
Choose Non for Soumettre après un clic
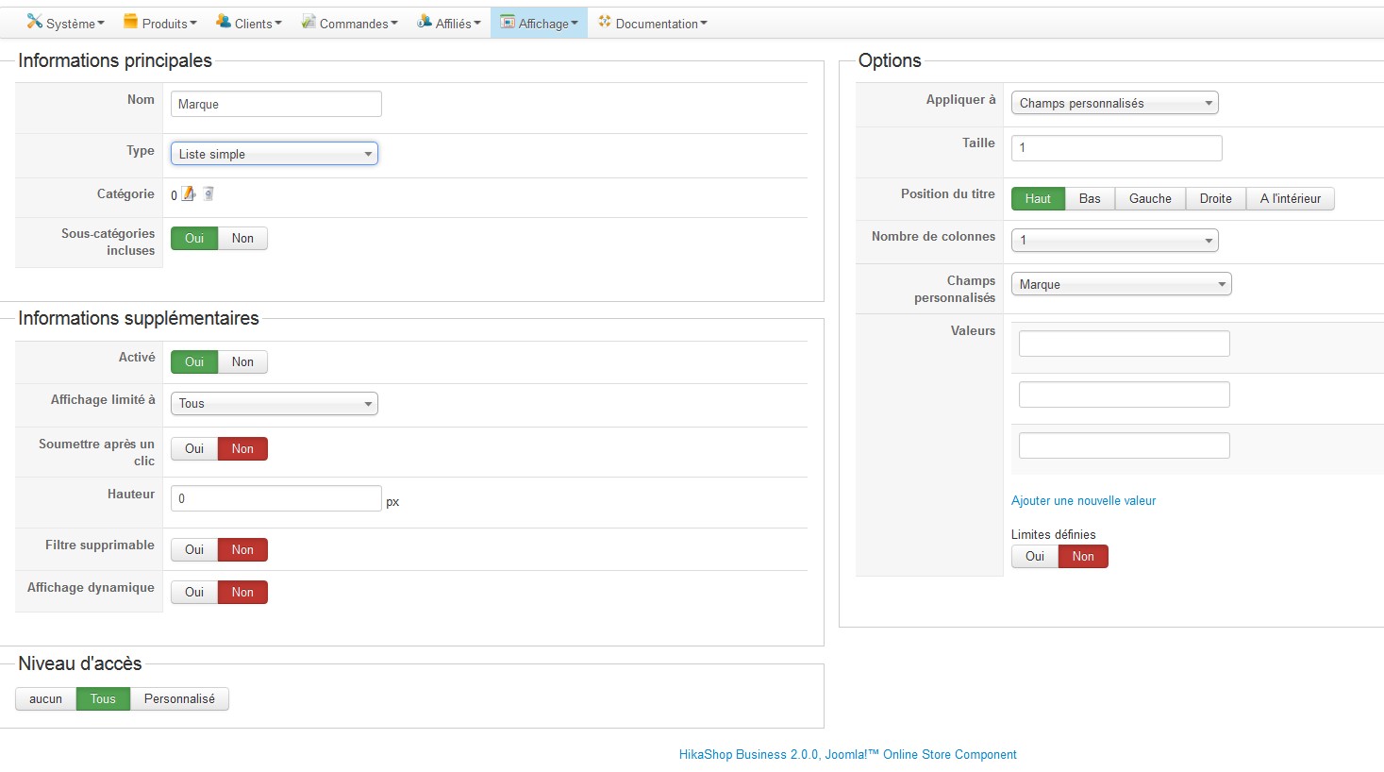coord(242,449)
